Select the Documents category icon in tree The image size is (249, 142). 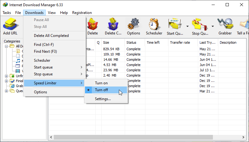18,56
